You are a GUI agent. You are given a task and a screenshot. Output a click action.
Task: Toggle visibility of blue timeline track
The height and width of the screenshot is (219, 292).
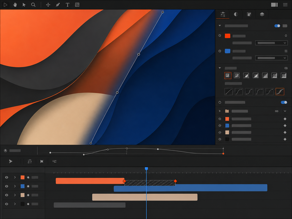(x=6, y=186)
